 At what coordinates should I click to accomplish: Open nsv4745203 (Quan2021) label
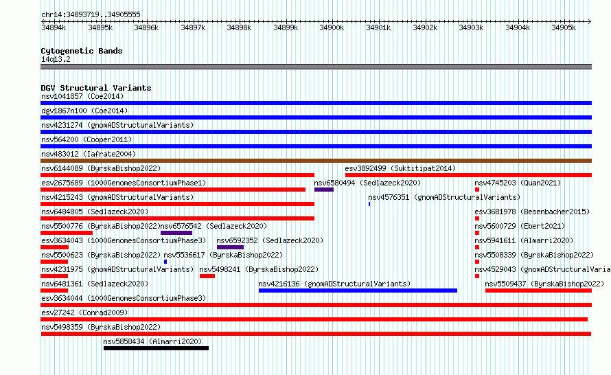click(x=518, y=183)
